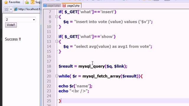Screen dimensions: 189x106
Task: Collapse the code block at line 13
Action: [57, 42]
